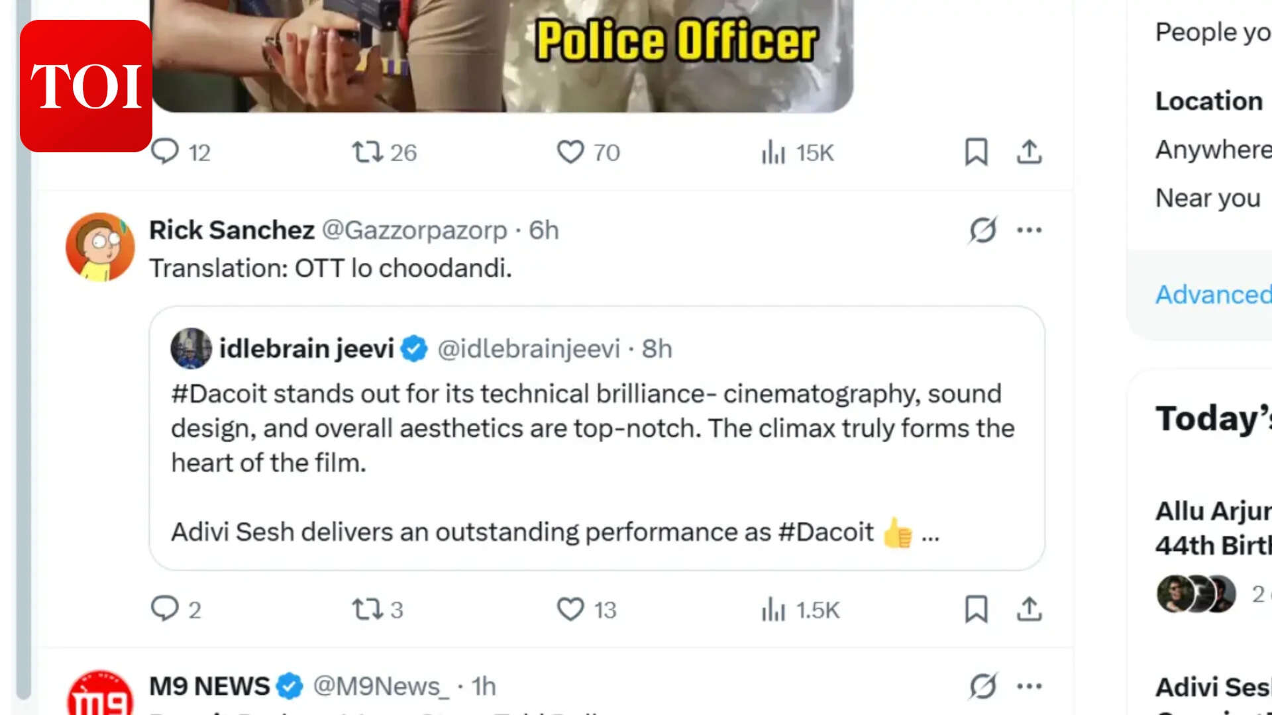Open more options on Rick Sanchez's tweet
Image resolution: width=1272 pixels, height=715 pixels.
click(1029, 230)
